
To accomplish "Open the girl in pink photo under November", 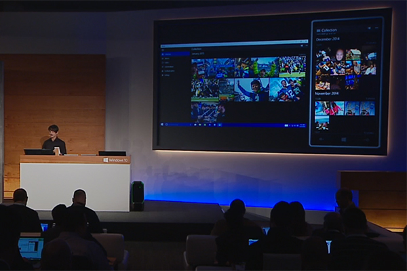I will pyautogui.click(x=337, y=108).
